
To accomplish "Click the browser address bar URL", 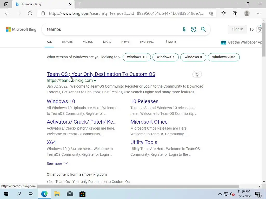I will 126,13.
